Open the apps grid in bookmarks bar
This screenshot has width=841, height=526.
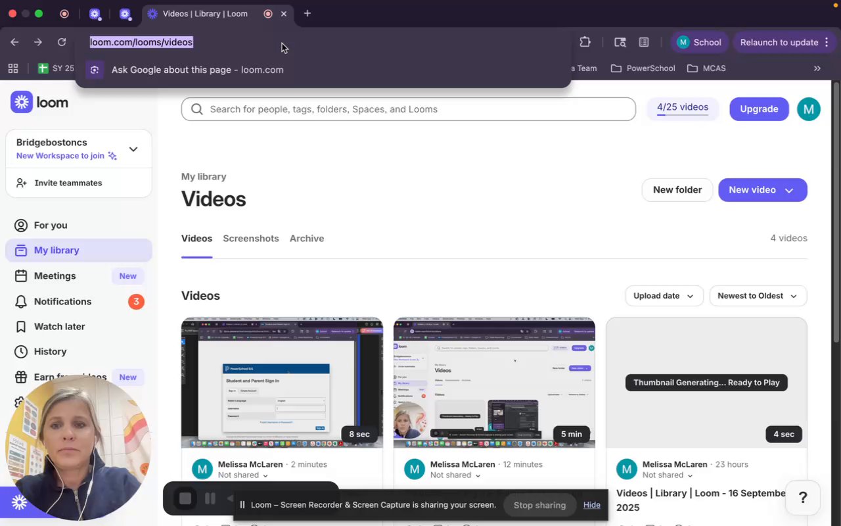13,68
